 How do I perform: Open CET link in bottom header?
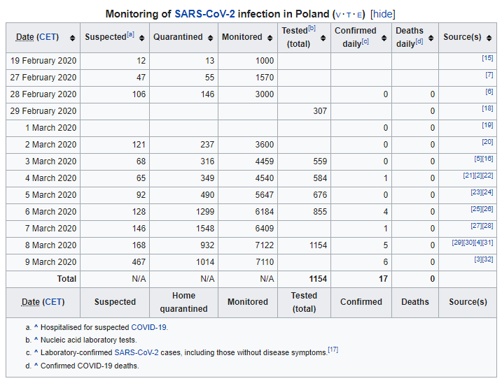(x=53, y=302)
